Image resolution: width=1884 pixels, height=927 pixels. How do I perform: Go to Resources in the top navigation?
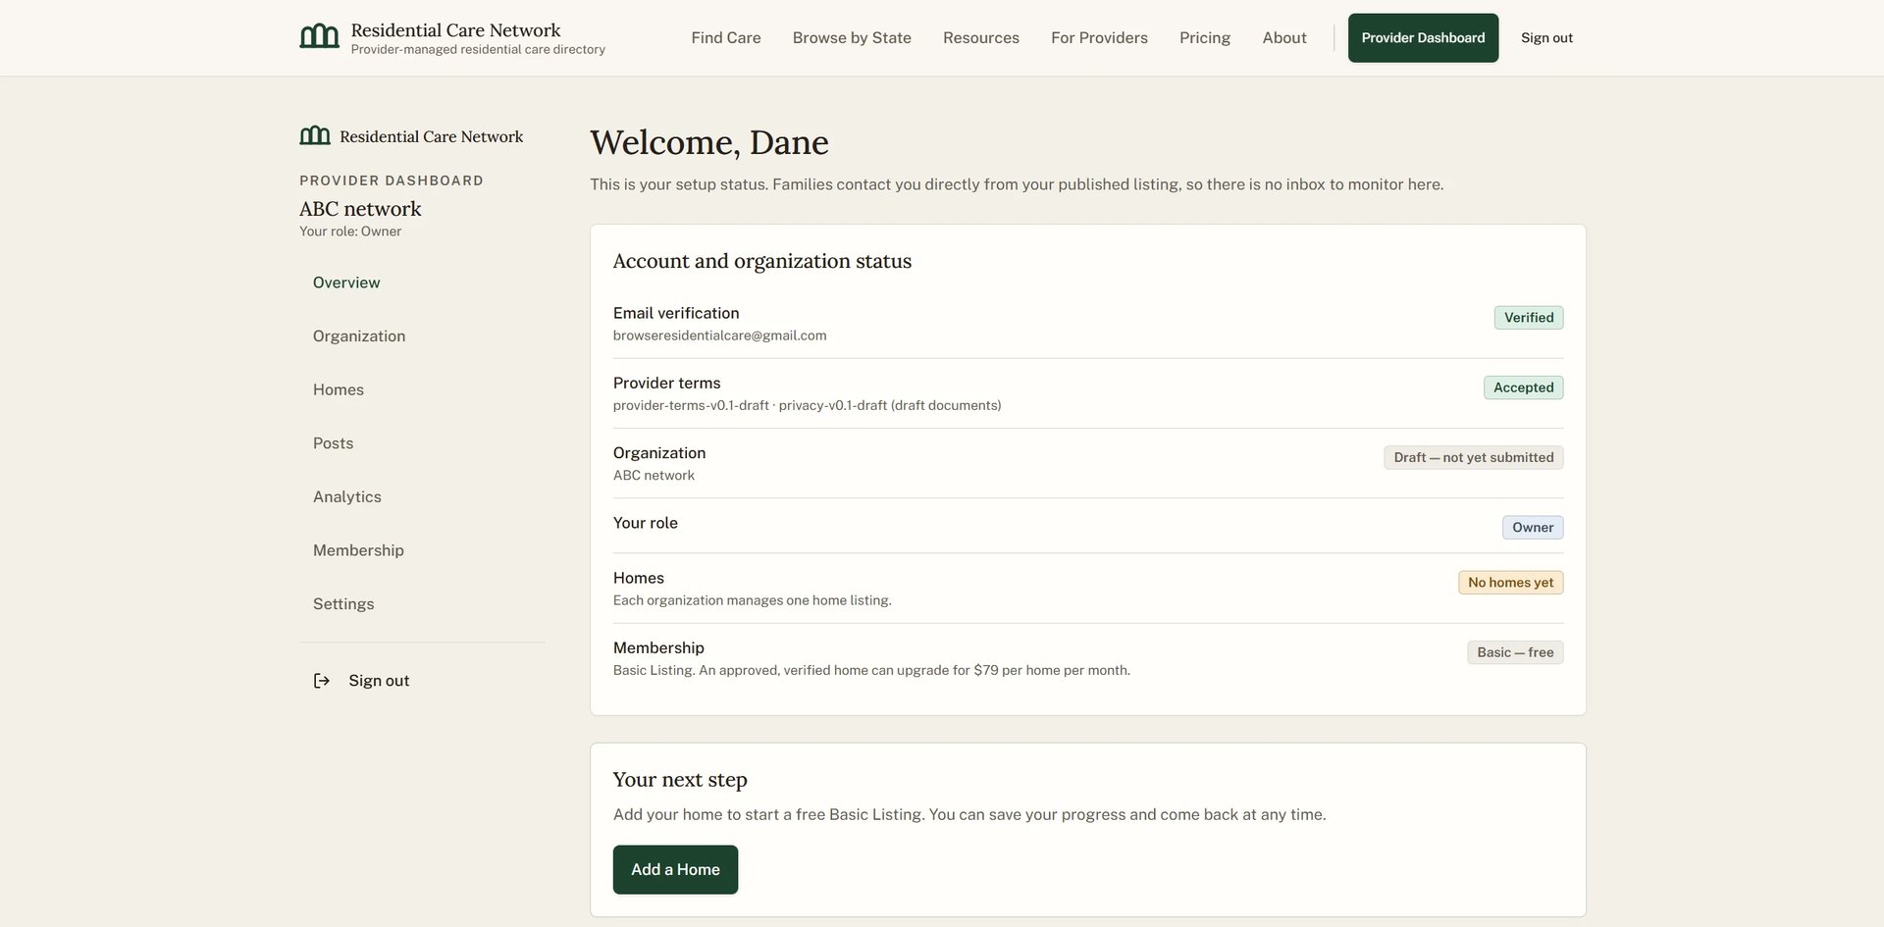[x=981, y=37]
